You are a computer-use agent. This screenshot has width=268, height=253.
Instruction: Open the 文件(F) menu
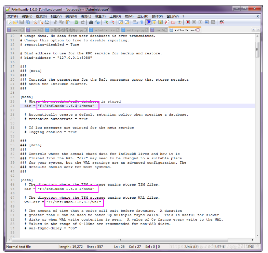(x=13, y=16)
